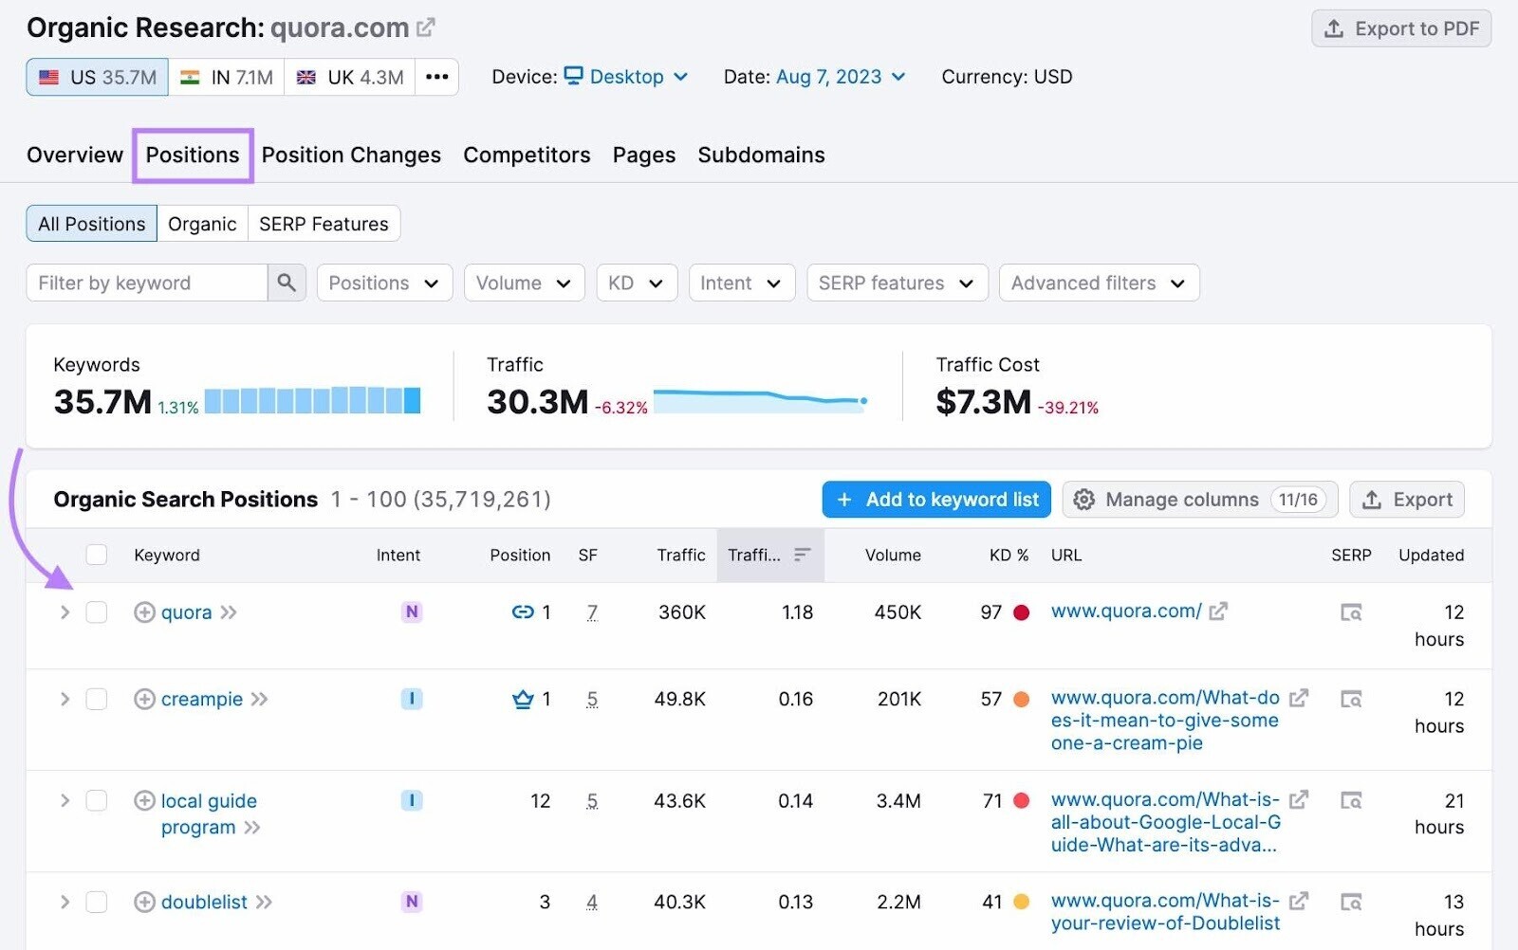
Task: Check the doublelist row checkbox
Action: 97,902
